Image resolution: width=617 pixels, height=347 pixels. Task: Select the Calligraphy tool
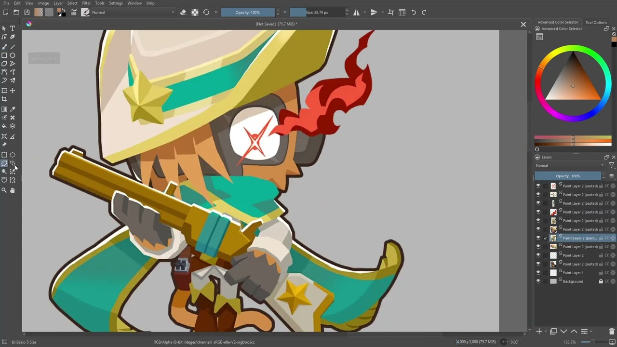(x=13, y=37)
